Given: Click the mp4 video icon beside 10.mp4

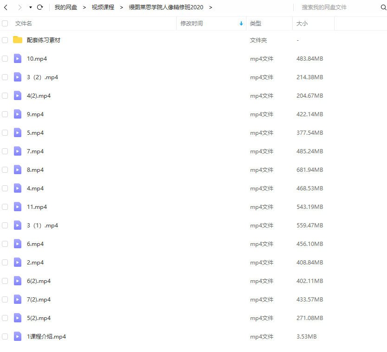Looking at the screenshot, I should pos(17,58).
